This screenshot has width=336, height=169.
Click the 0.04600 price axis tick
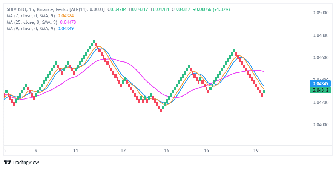[x=321, y=58]
